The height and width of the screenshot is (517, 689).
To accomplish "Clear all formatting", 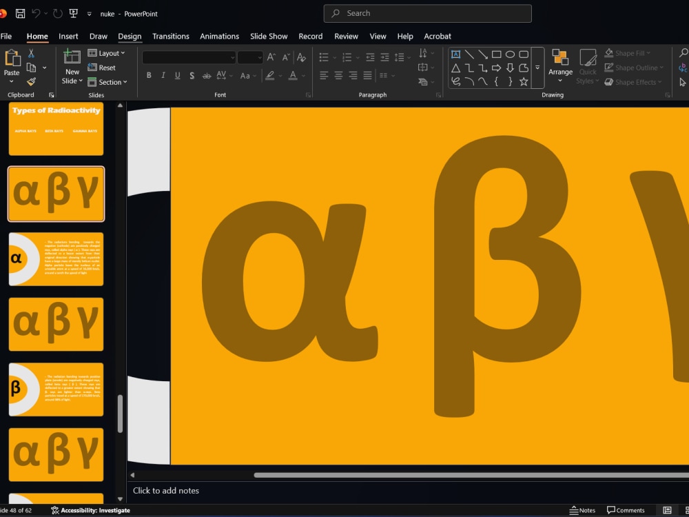I will click(x=301, y=57).
